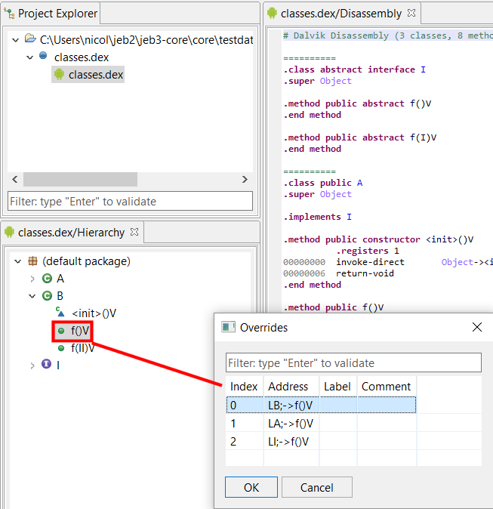Switch to the classes.dex/Disassembly tab

[341, 14]
